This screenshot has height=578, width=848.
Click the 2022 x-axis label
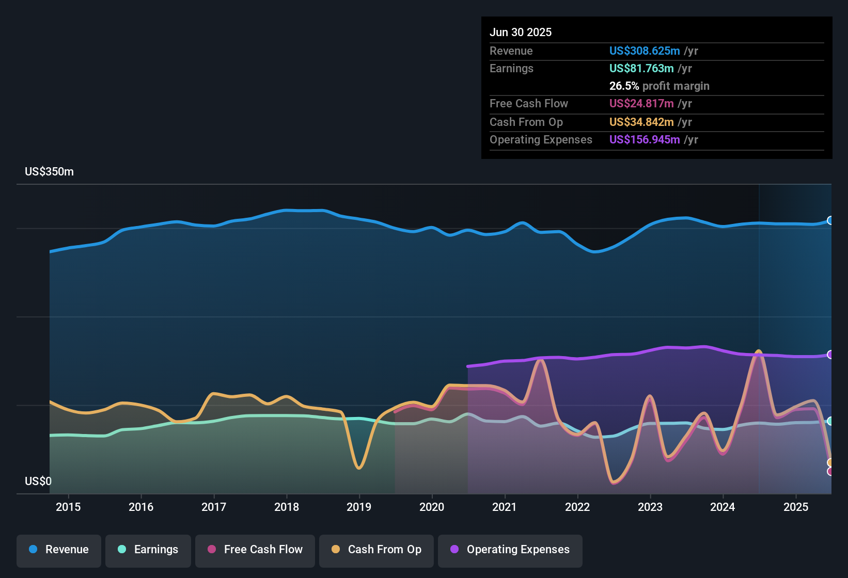pyautogui.click(x=577, y=507)
